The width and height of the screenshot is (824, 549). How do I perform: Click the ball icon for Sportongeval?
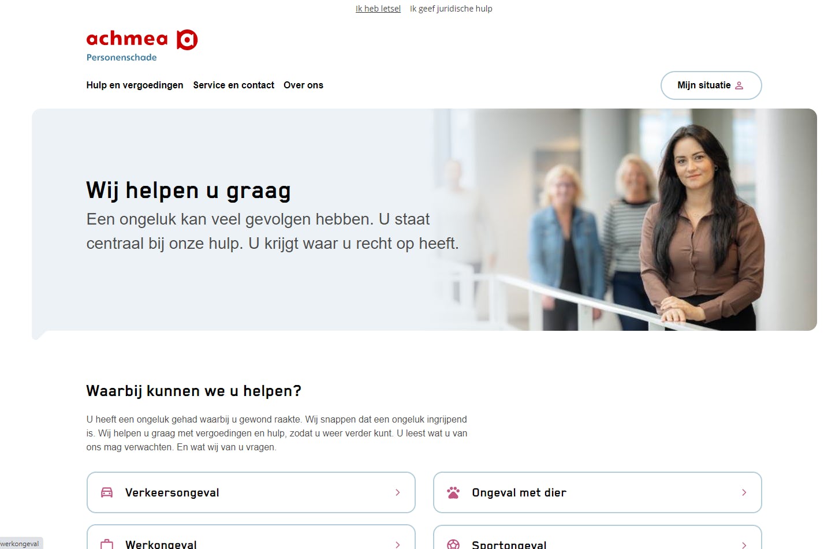tap(453, 544)
